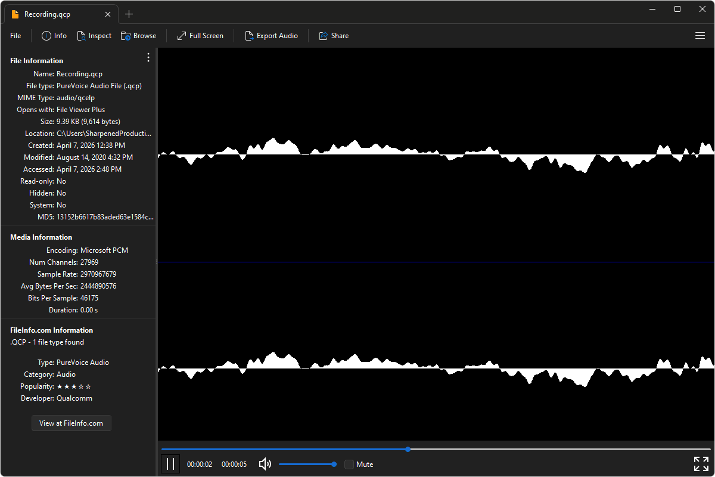Click the View at FileInfo.com button
Image resolution: width=715 pixels, height=477 pixels.
point(71,423)
